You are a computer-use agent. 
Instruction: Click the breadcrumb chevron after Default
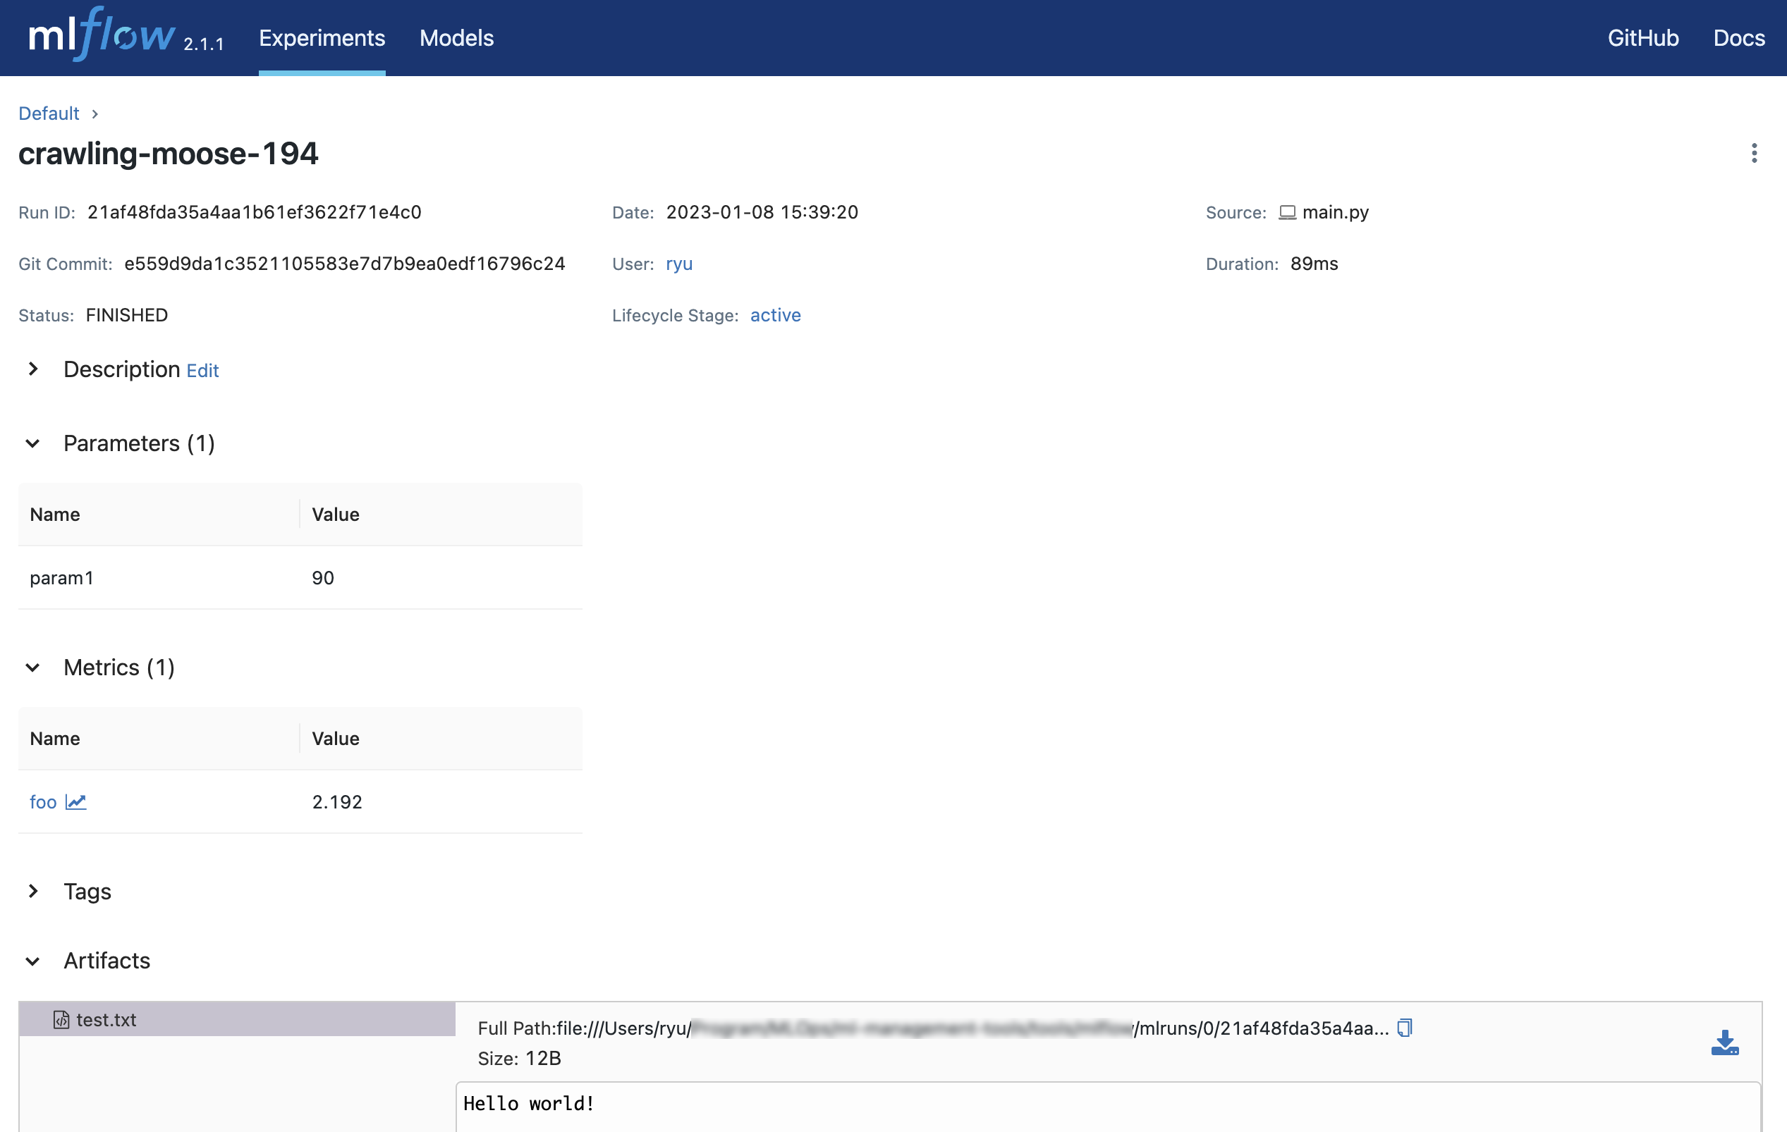click(x=95, y=114)
